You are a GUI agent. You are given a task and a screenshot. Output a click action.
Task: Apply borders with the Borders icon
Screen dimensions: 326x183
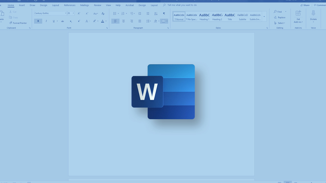click(x=163, y=21)
